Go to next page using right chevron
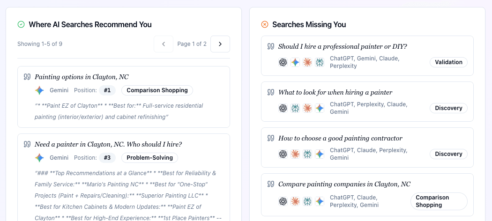This screenshot has height=221, width=492. click(220, 44)
